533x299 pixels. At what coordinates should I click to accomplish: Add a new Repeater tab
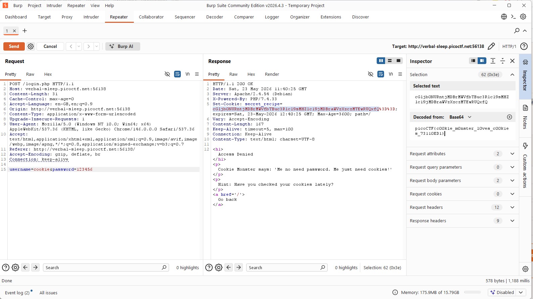[x=24, y=31]
